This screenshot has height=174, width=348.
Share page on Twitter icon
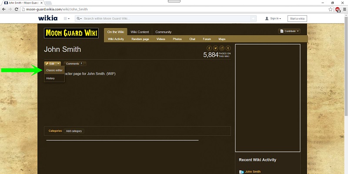click(x=215, y=48)
